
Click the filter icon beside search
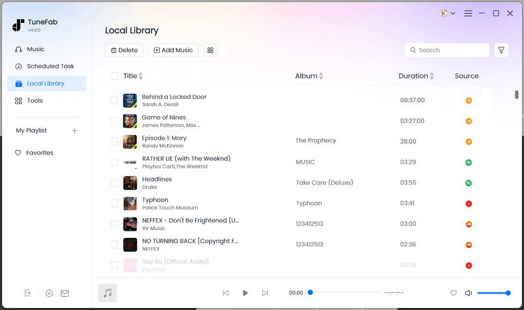tap(501, 50)
